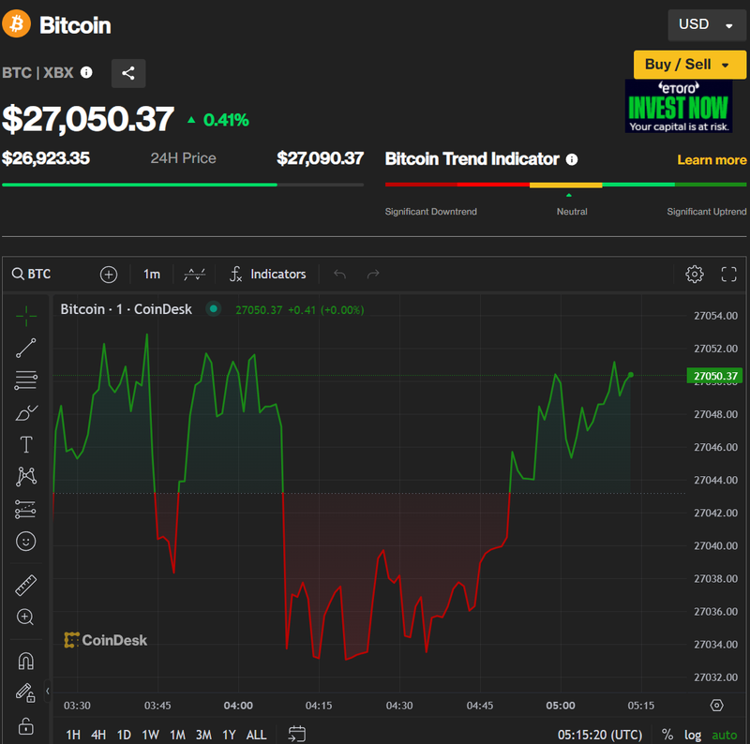Open the 1m interval selector
The width and height of the screenshot is (750, 744).
[152, 274]
